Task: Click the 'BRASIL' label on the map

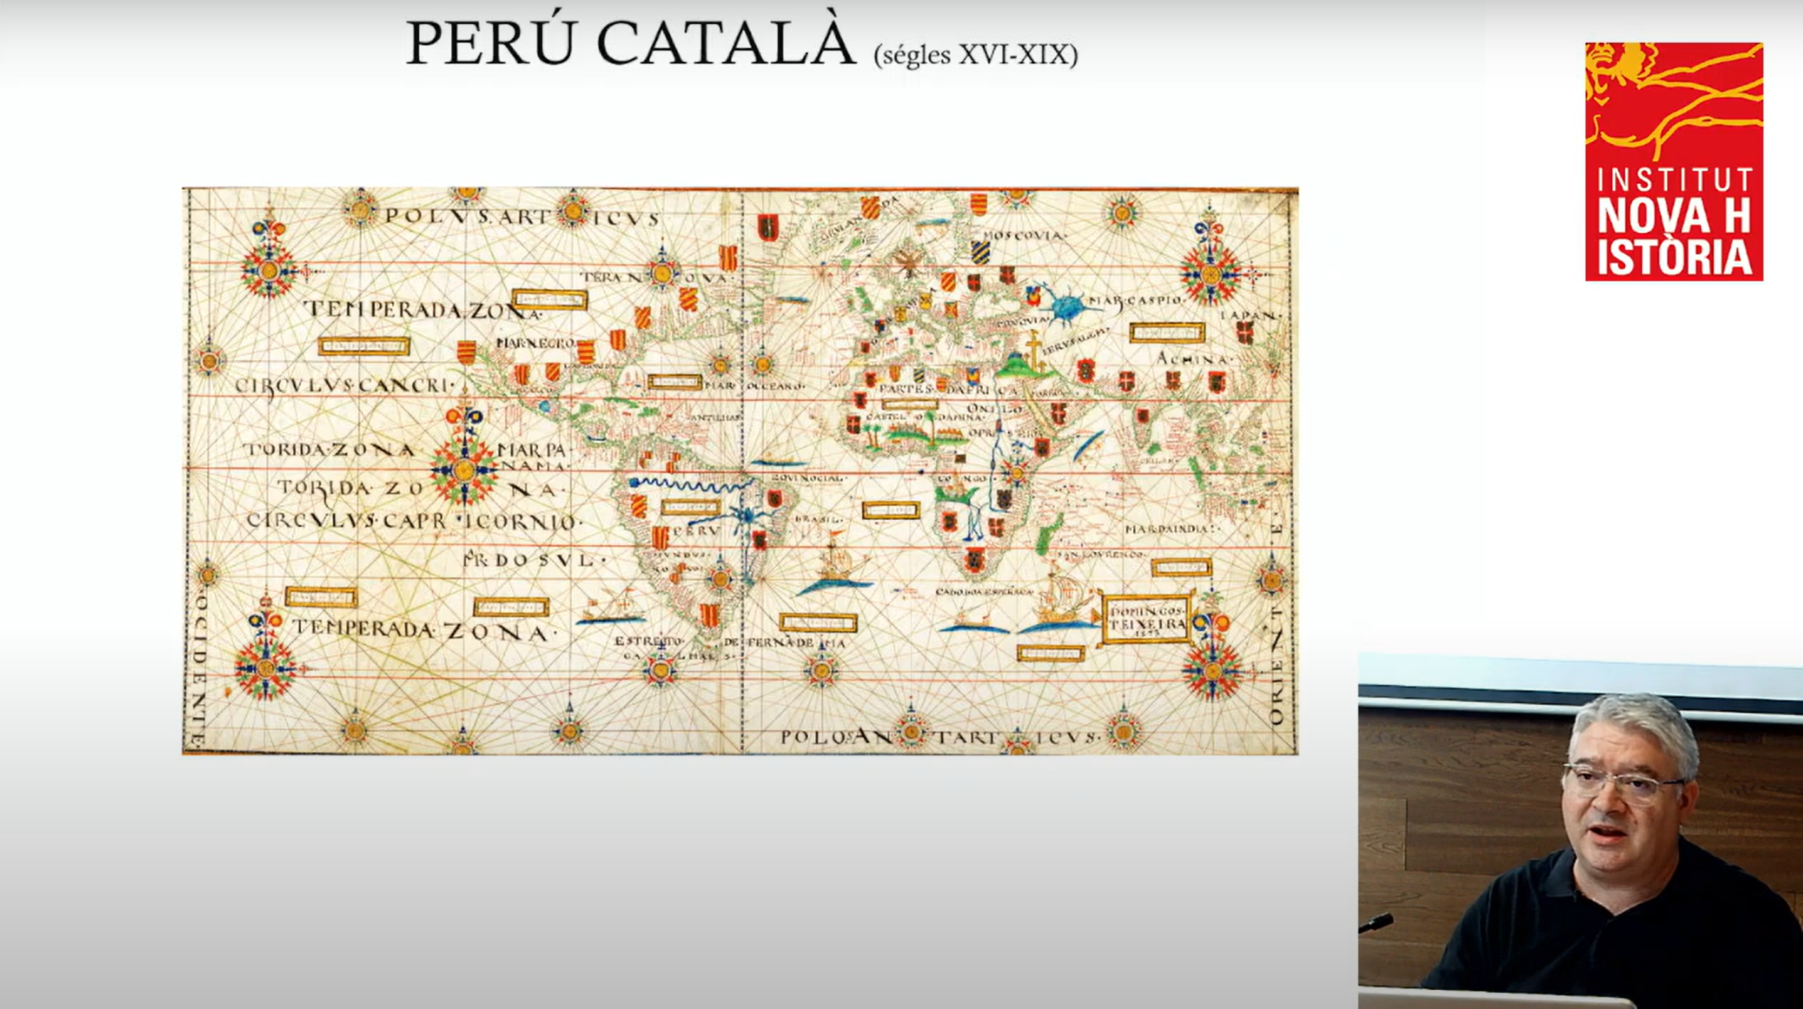Action: click(x=820, y=519)
